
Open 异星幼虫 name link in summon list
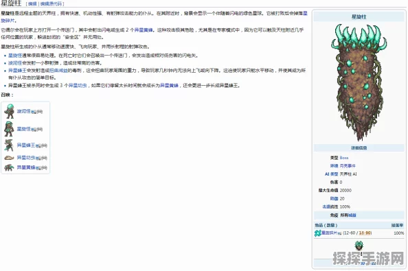(26, 158)
